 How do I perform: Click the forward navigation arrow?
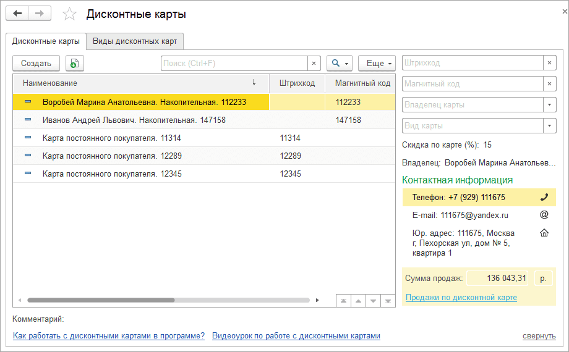click(39, 14)
